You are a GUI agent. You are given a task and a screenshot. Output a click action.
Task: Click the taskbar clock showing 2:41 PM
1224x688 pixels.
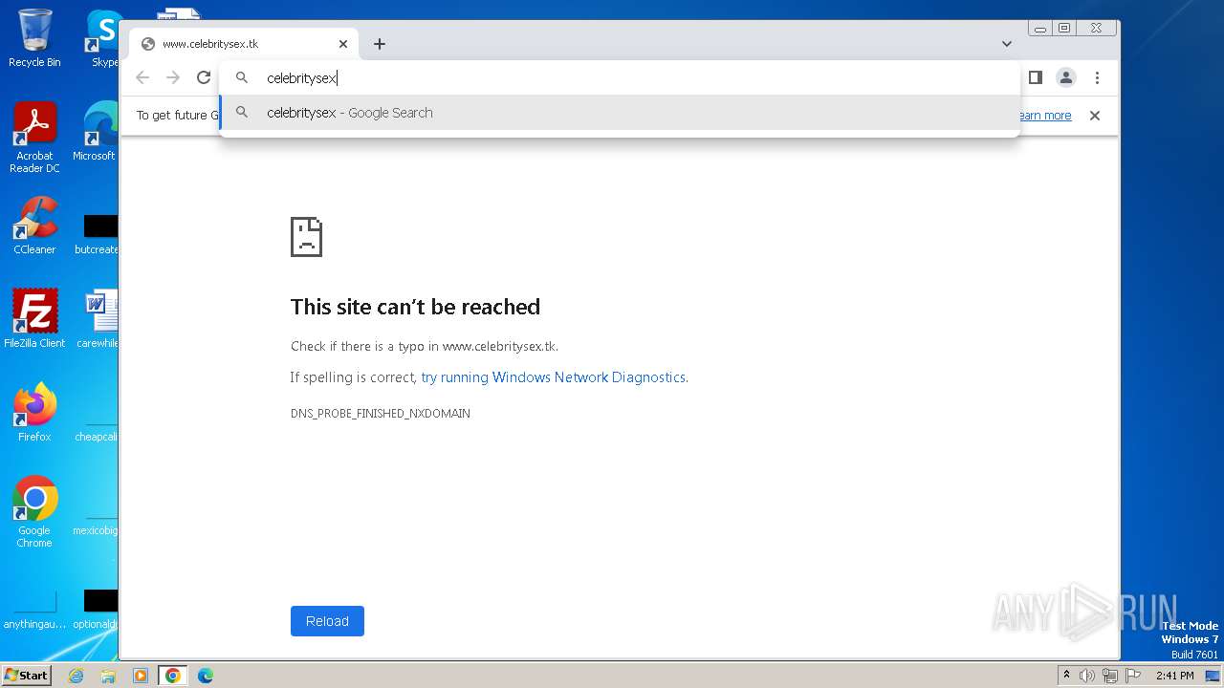(1174, 676)
